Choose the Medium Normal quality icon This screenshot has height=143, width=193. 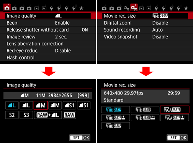coord(55,105)
